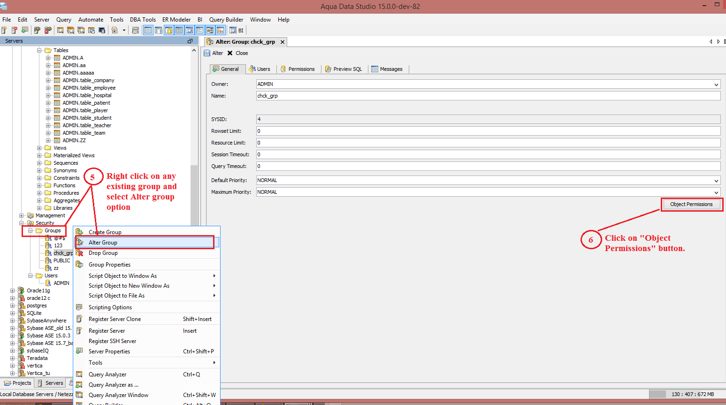Viewport: 726px width, 405px height.
Task: Open the Preview SQL tab
Action: click(344, 69)
